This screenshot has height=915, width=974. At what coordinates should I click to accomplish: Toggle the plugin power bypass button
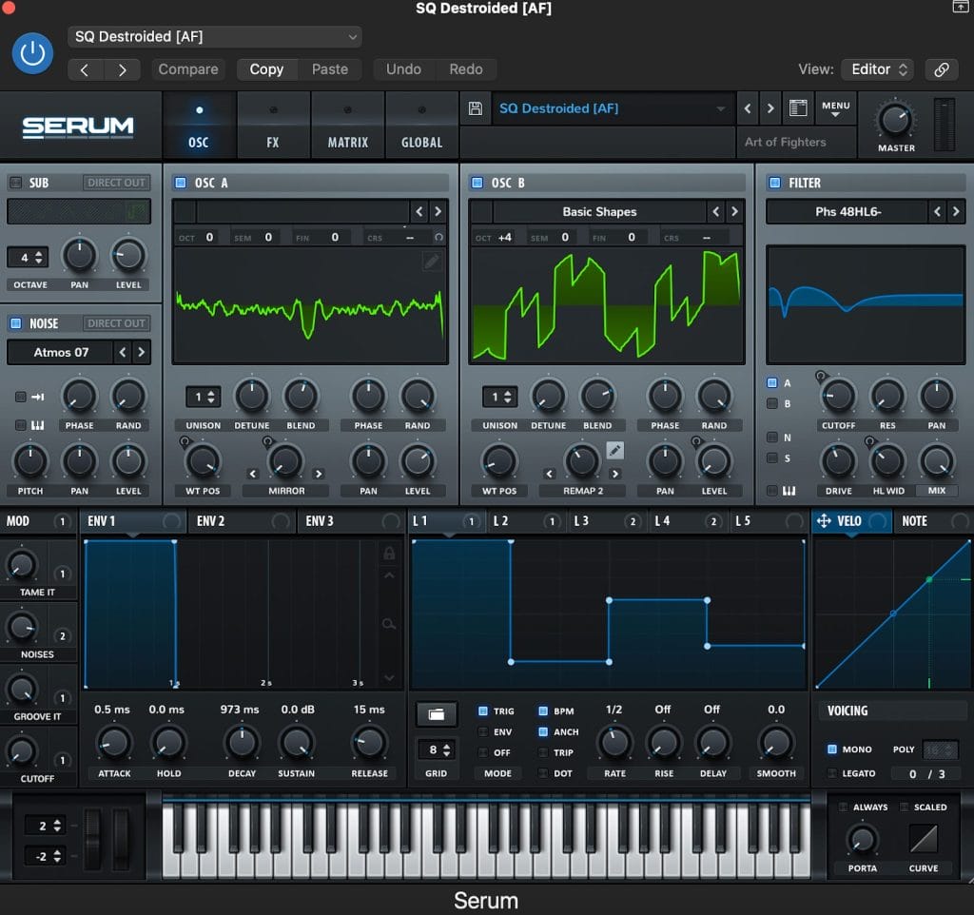coord(32,53)
